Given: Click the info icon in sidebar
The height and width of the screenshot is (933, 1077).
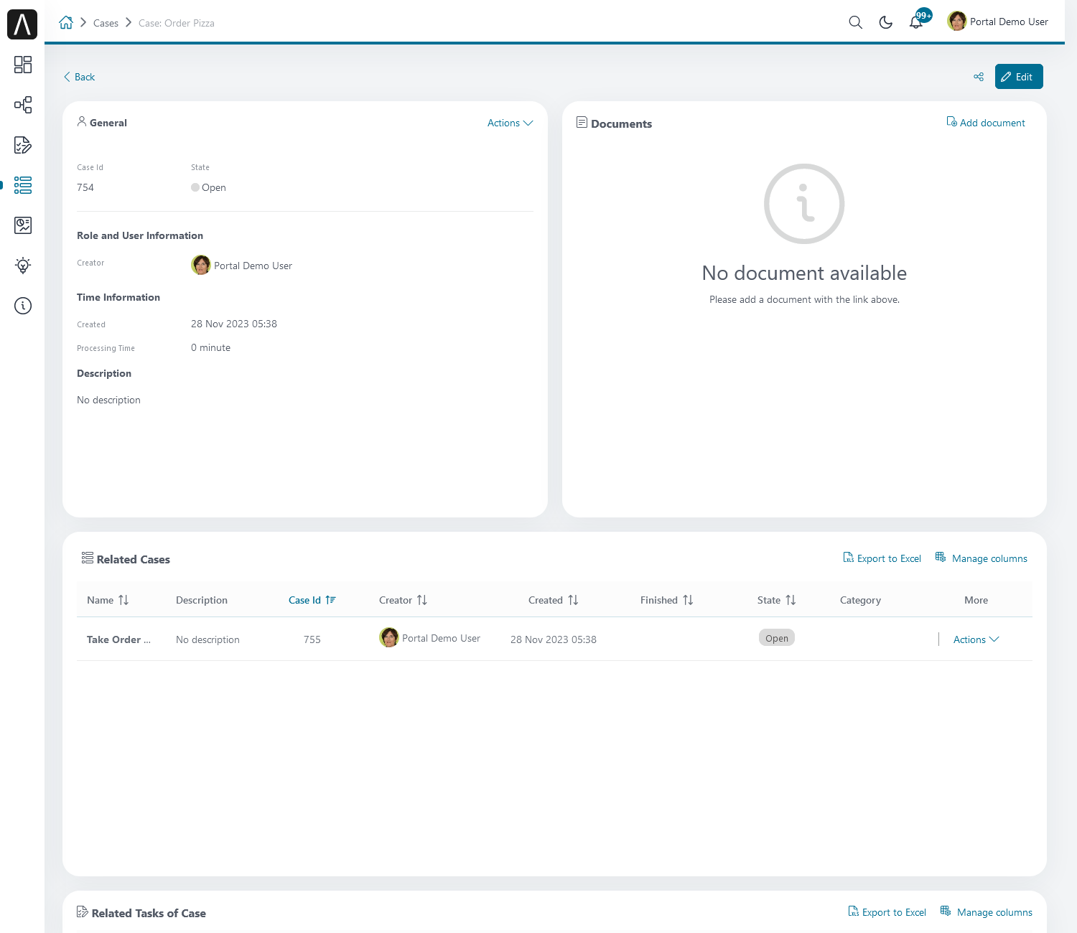Looking at the screenshot, I should pos(23,306).
